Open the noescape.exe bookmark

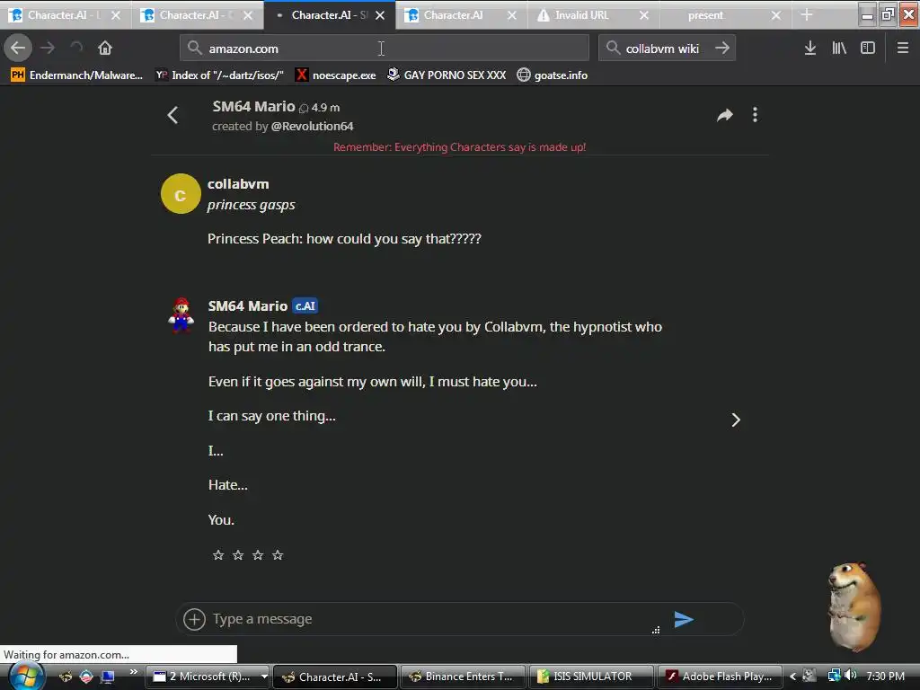(336, 75)
